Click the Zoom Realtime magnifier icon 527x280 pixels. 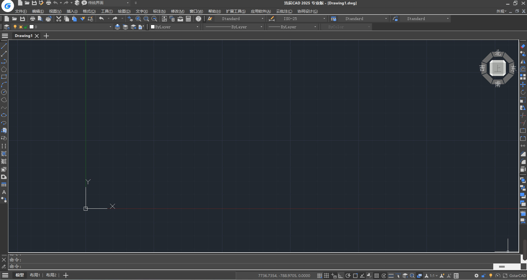click(138, 19)
